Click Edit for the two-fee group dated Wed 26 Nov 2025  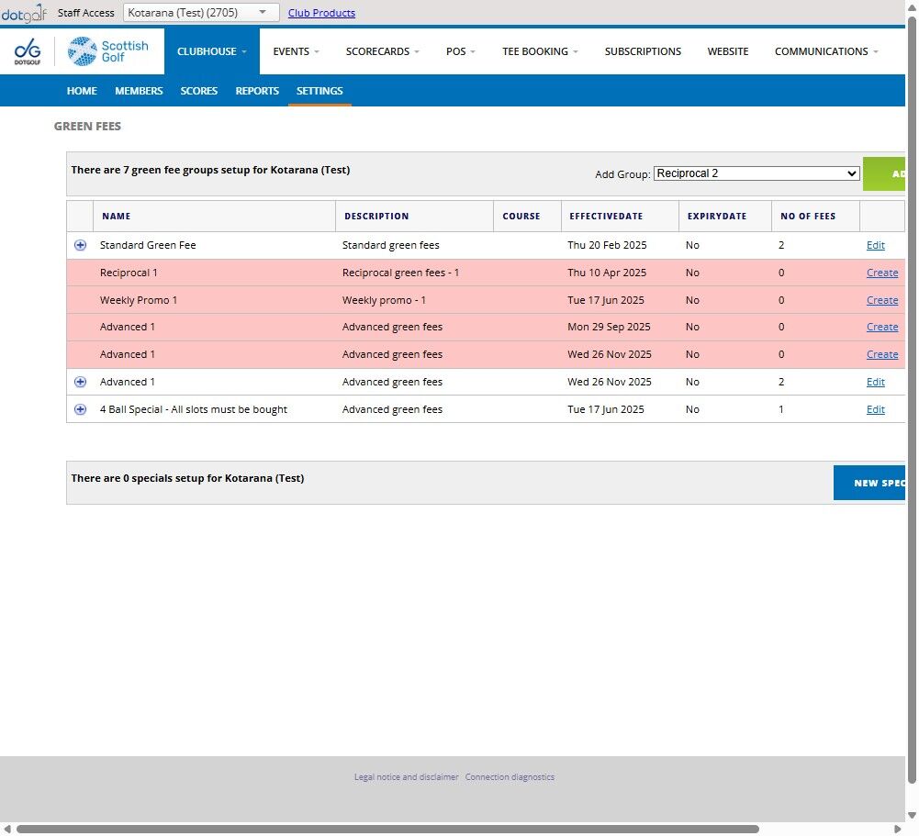tap(875, 382)
